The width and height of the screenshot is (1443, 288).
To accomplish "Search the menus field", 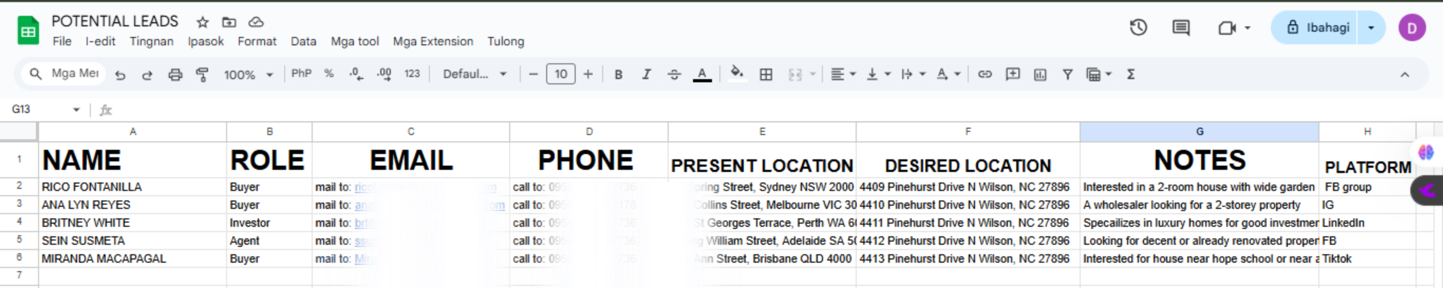I will [x=64, y=73].
